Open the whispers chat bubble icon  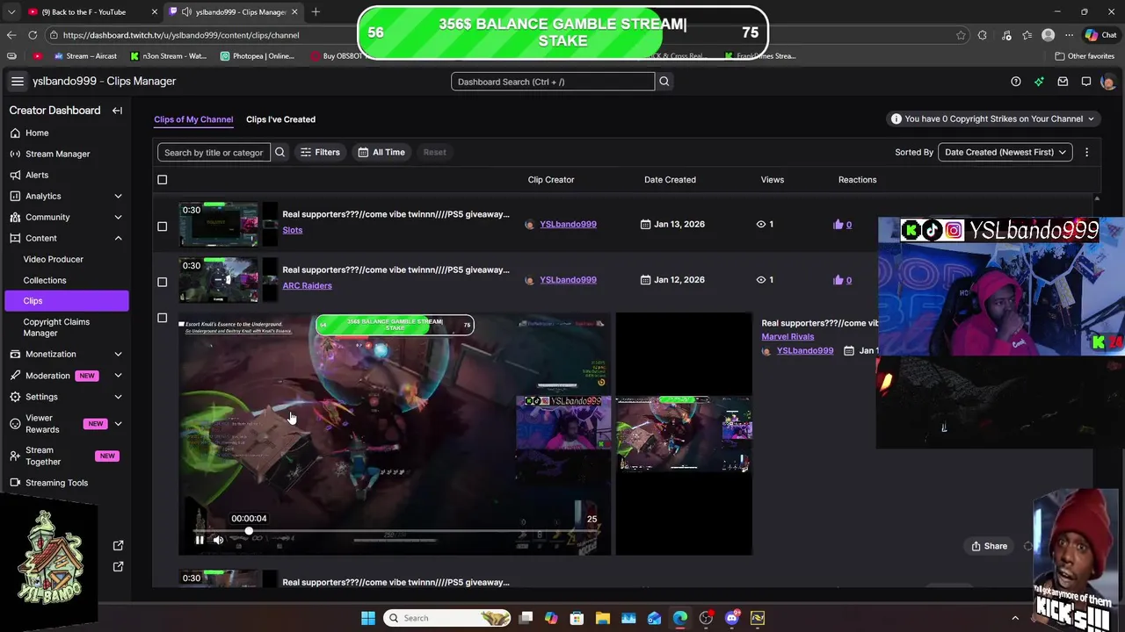point(1086,82)
